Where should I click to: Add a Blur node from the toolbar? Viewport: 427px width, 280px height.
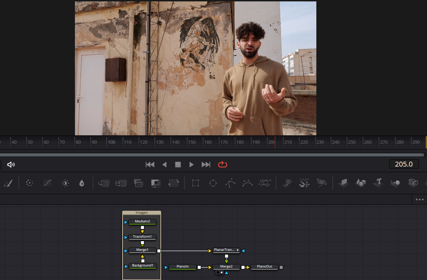[29, 183]
